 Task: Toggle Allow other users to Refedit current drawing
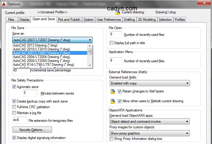coord(120,101)
